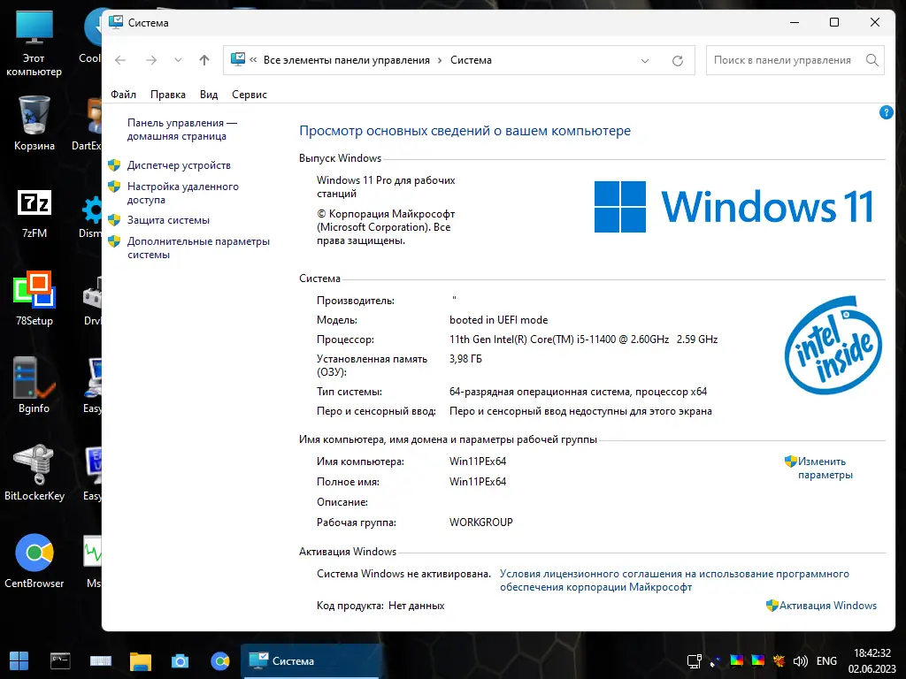The width and height of the screenshot is (906, 679).
Task: Click the 3,98 ГБ memory value
Action: pos(465,359)
